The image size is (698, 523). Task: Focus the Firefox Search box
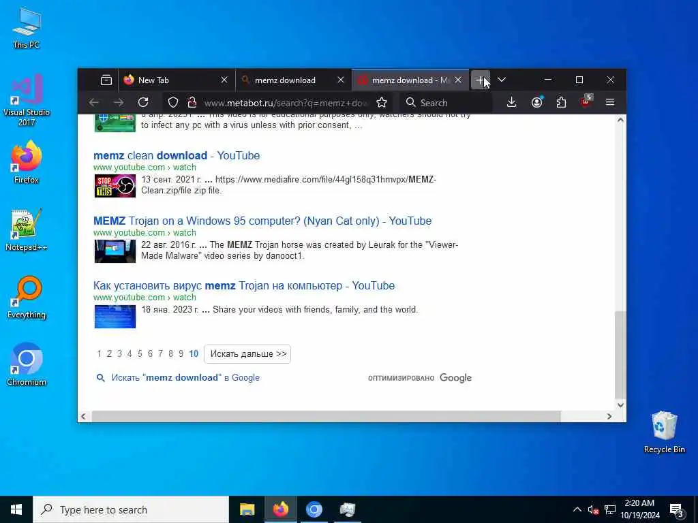coord(446,103)
